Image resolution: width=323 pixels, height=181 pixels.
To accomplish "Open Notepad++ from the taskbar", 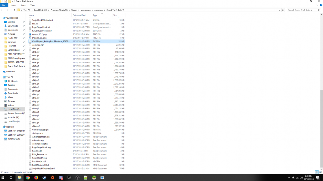I will pos(86,178).
